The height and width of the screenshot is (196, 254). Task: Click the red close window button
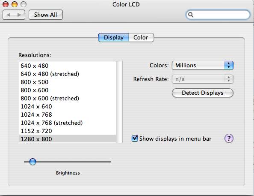pyautogui.click(x=6, y=4)
